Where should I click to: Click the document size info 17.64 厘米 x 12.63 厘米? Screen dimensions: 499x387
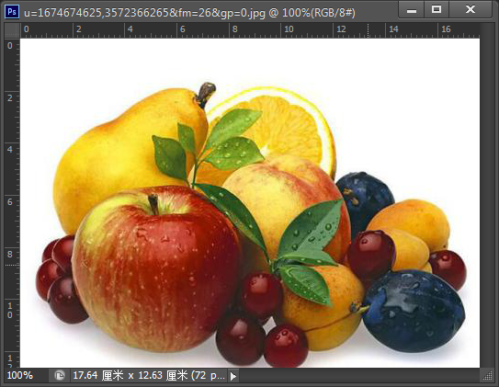click(149, 376)
